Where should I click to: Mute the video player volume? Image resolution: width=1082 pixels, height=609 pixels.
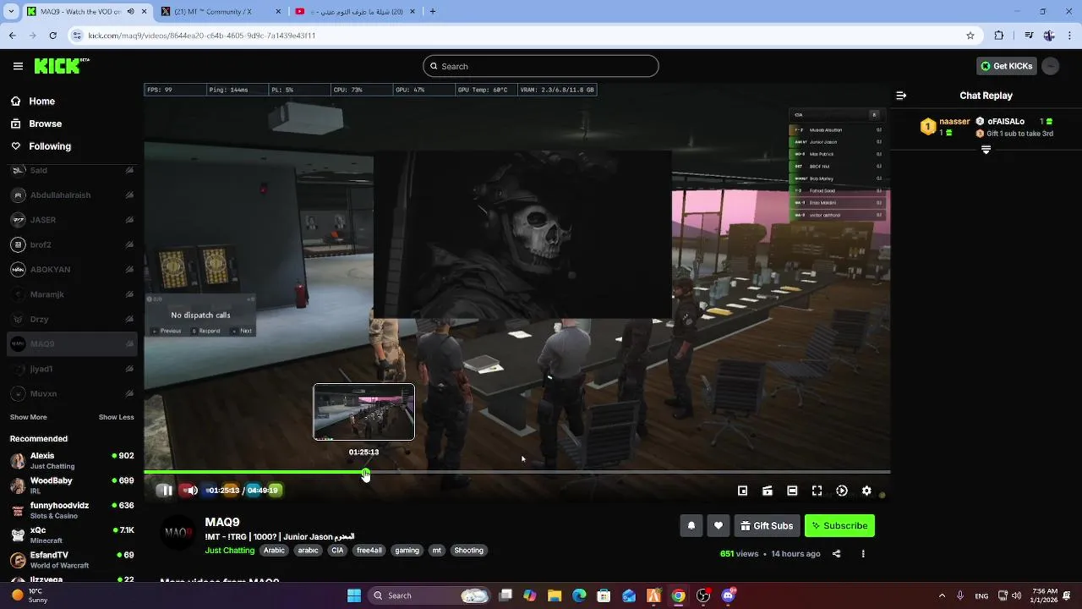(193, 491)
